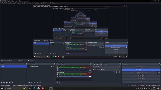Delete the selected scene via trash icon
This screenshot has height=90, width=161.
point(4,82)
